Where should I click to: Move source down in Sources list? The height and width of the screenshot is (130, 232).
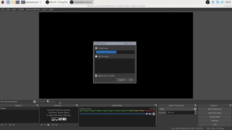click(x=57, y=125)
